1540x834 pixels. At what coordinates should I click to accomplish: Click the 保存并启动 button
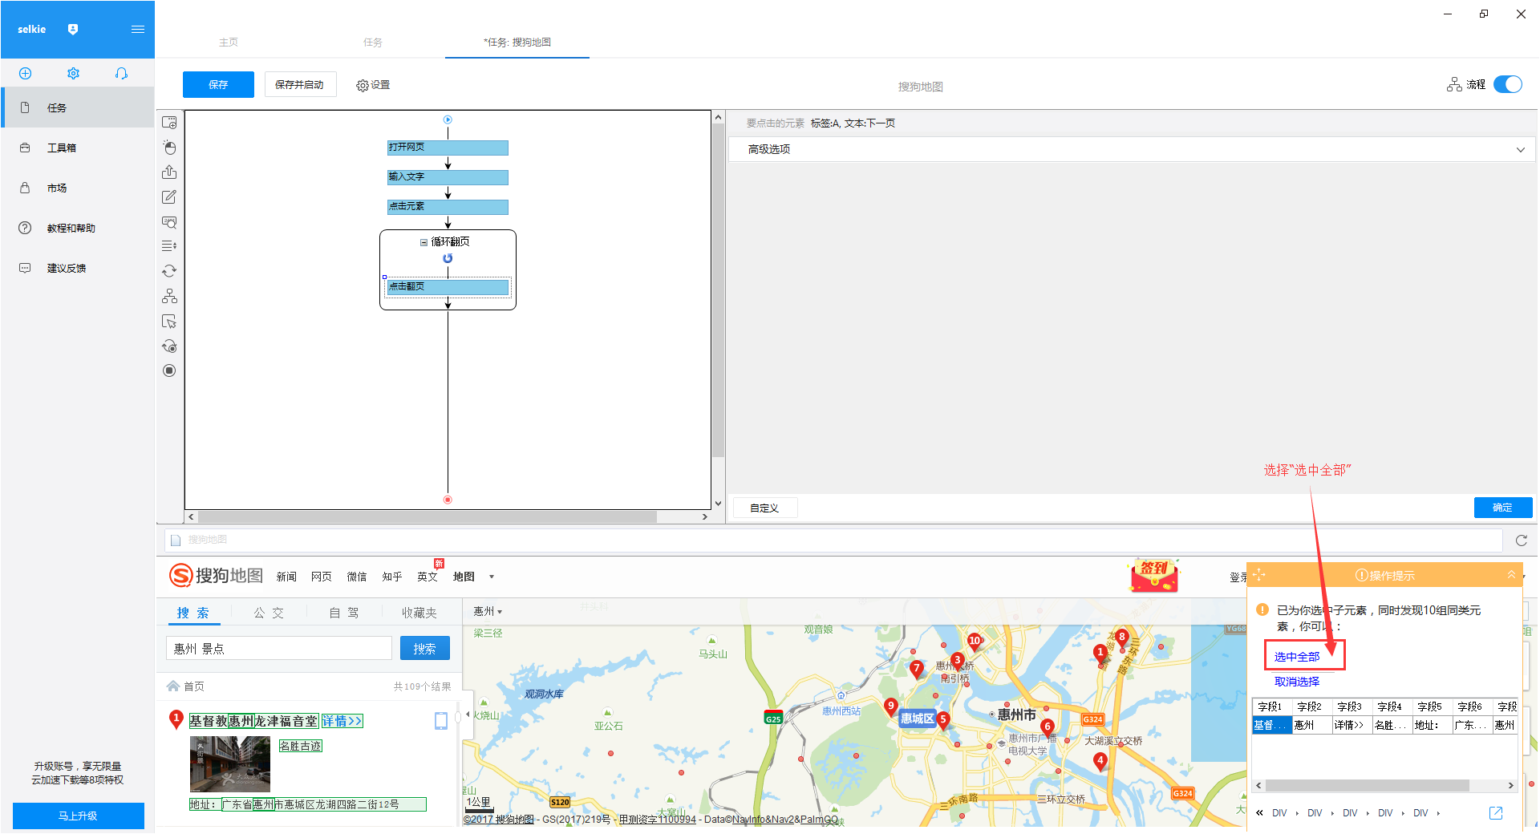click(x=299, y=84)
